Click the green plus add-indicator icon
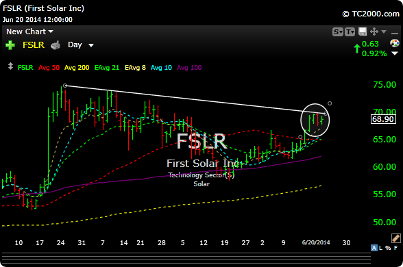 point(10,45)
